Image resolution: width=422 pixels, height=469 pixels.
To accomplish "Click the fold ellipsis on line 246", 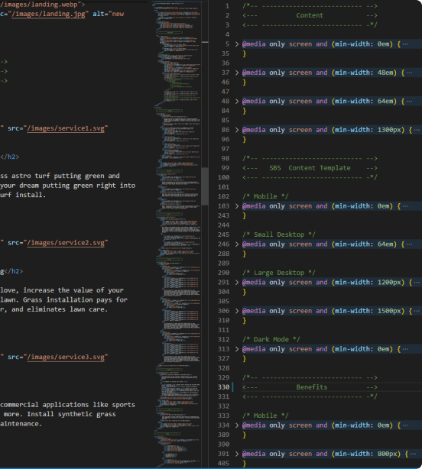I will tap(409, 244).
